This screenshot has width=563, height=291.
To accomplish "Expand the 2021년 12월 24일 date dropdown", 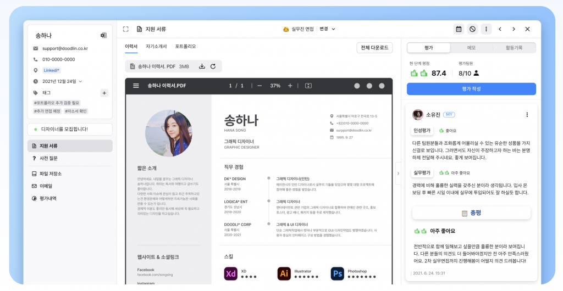I will [80, 81].
